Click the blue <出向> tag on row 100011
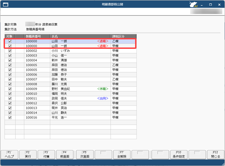 (x=103, y=99)
